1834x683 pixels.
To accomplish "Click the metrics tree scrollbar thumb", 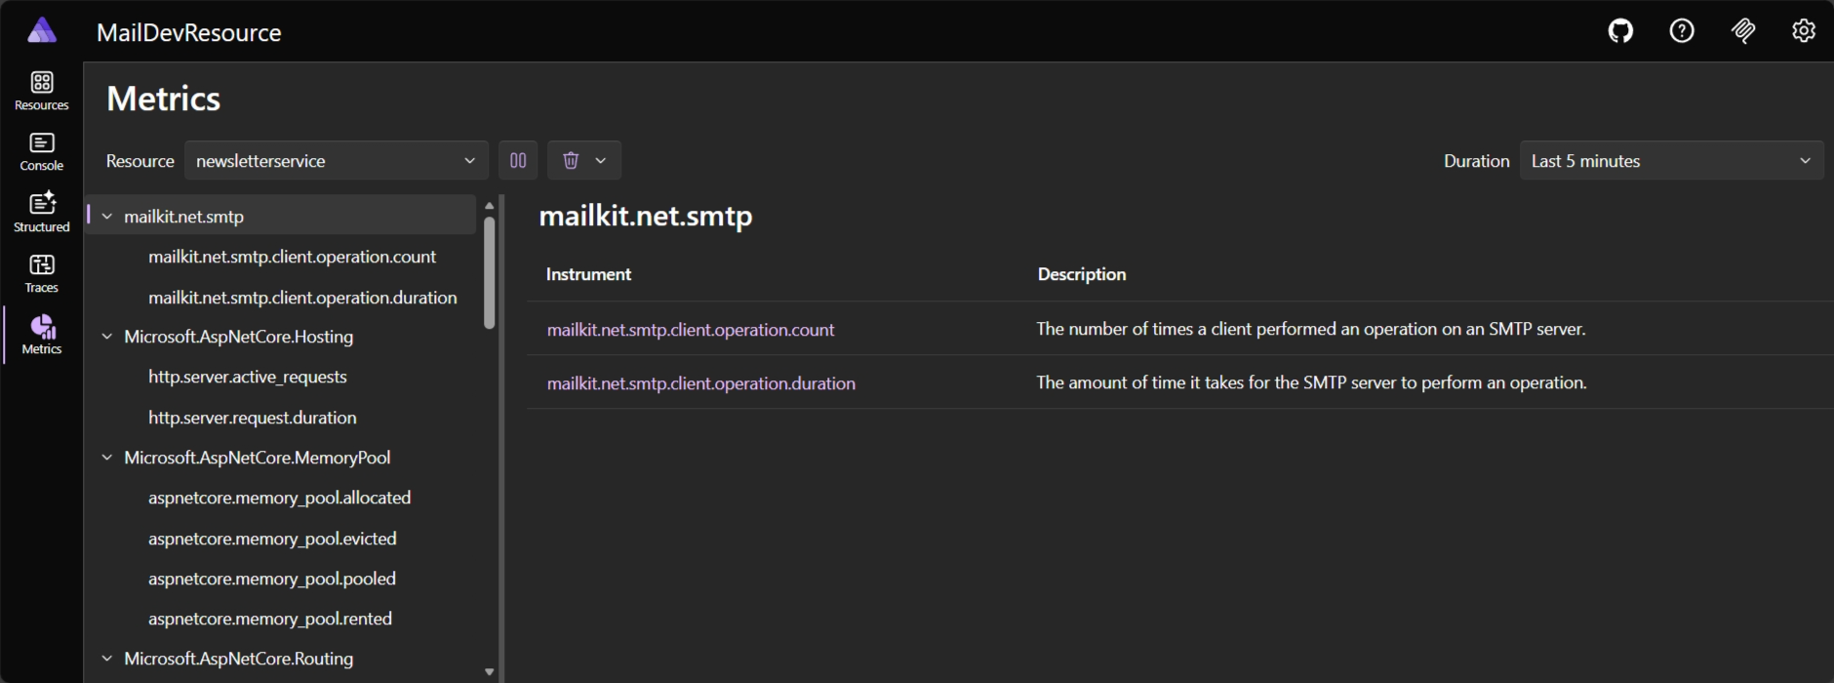I will [x=490, y=273].
